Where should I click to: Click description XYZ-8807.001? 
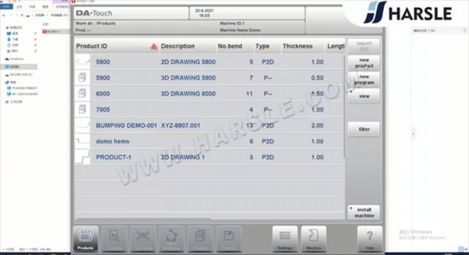181,125
